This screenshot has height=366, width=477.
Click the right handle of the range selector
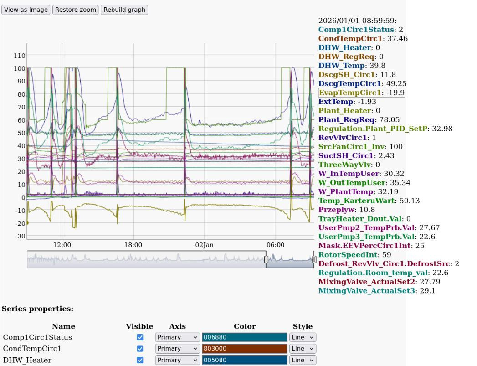point(314,259)
